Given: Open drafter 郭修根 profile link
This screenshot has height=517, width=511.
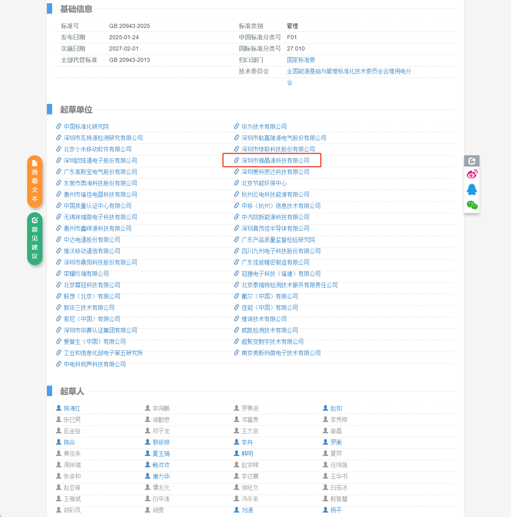Looking at the screenshot, I should (161, 442).
